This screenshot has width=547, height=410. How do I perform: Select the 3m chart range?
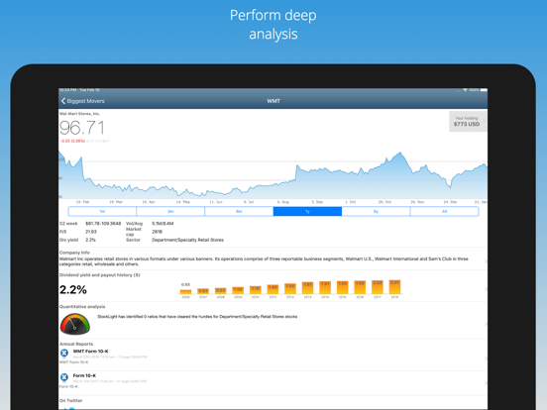(x=170, y=211)
